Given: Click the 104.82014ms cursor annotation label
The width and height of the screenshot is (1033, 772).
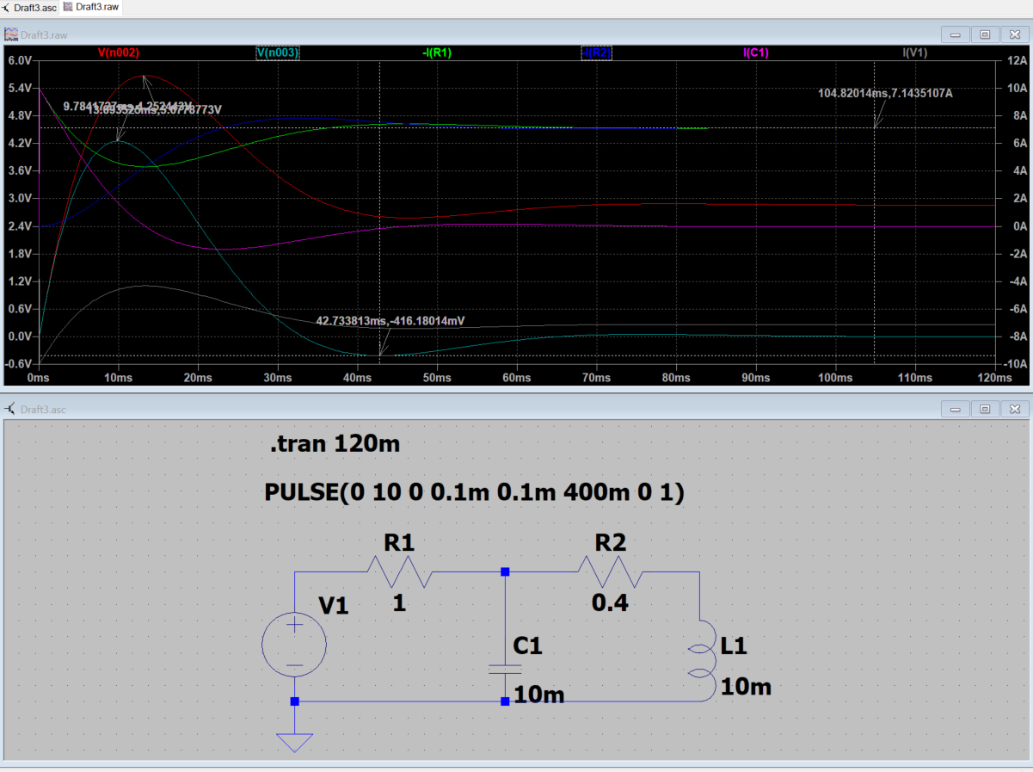Looking at the screenshot, I should coord(885,93).
